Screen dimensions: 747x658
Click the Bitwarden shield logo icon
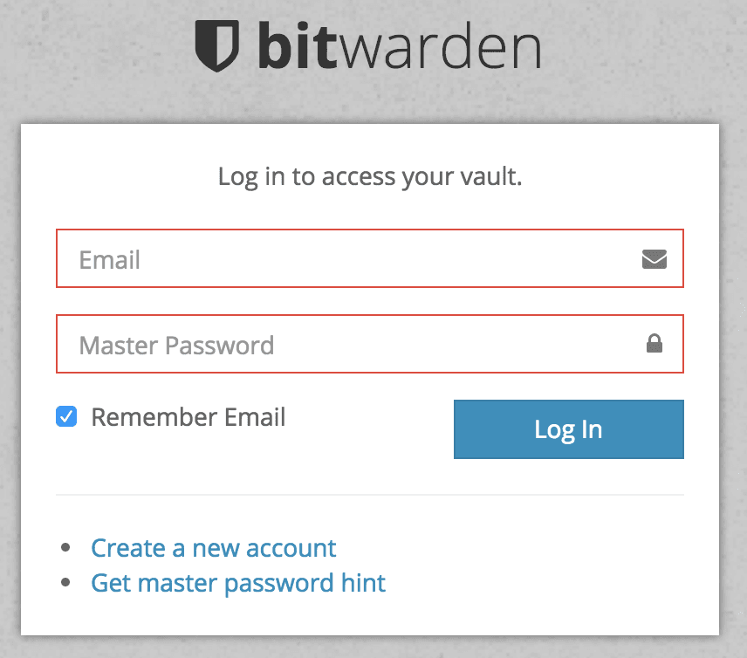pyautogui.click(x=216, y=45)
